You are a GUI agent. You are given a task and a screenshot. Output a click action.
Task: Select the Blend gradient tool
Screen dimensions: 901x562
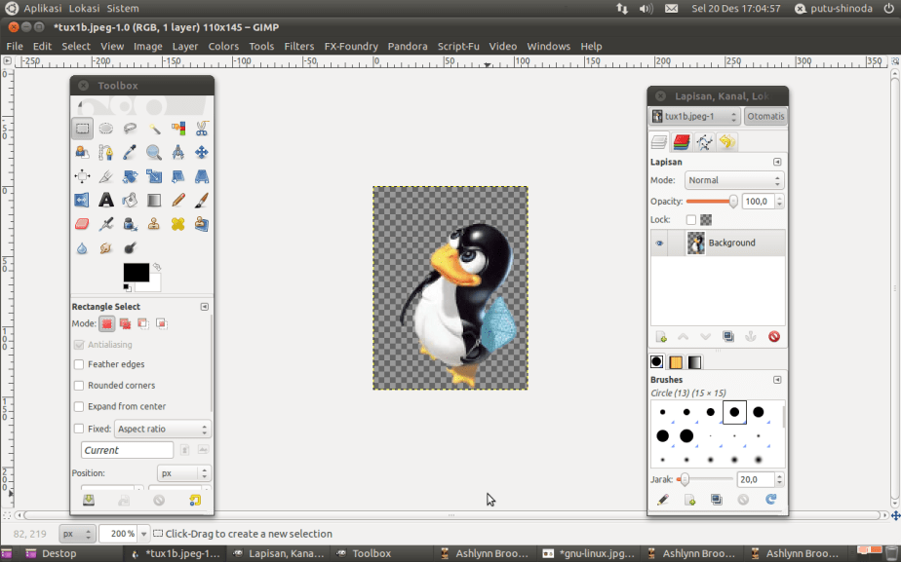pos(154,200)
